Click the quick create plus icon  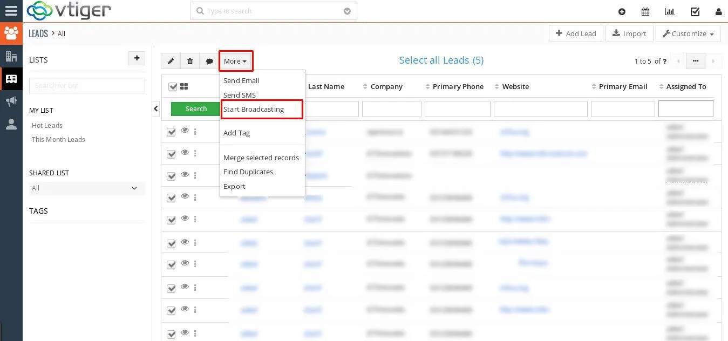tap(622, 11)
